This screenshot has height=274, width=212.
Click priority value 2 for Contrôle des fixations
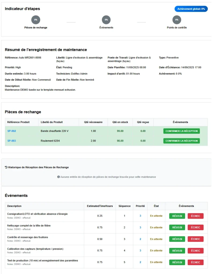coord(140,239)
